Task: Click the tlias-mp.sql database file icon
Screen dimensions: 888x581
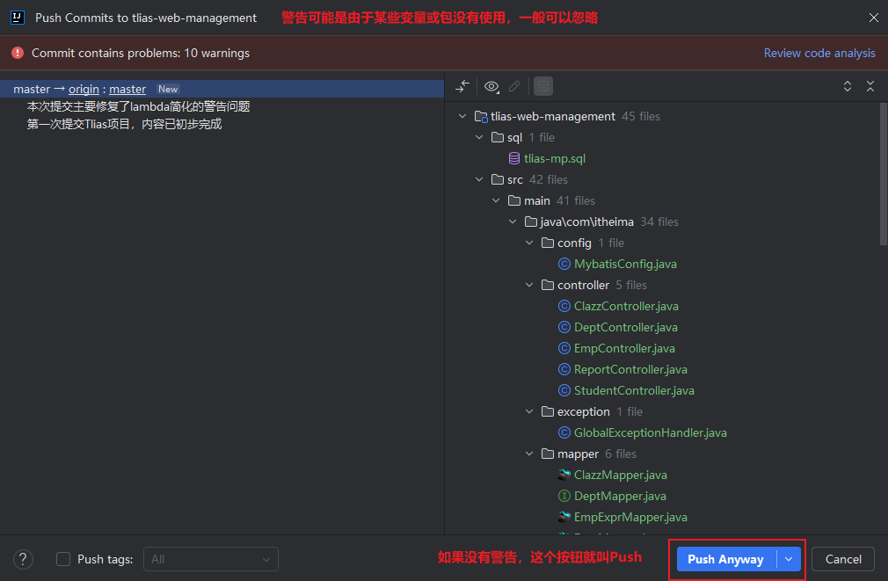Action: (x=514, y=158)
